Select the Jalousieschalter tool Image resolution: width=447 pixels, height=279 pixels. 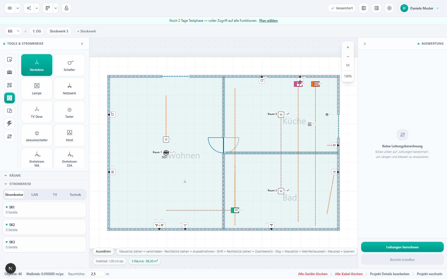(x=37, y=135)
